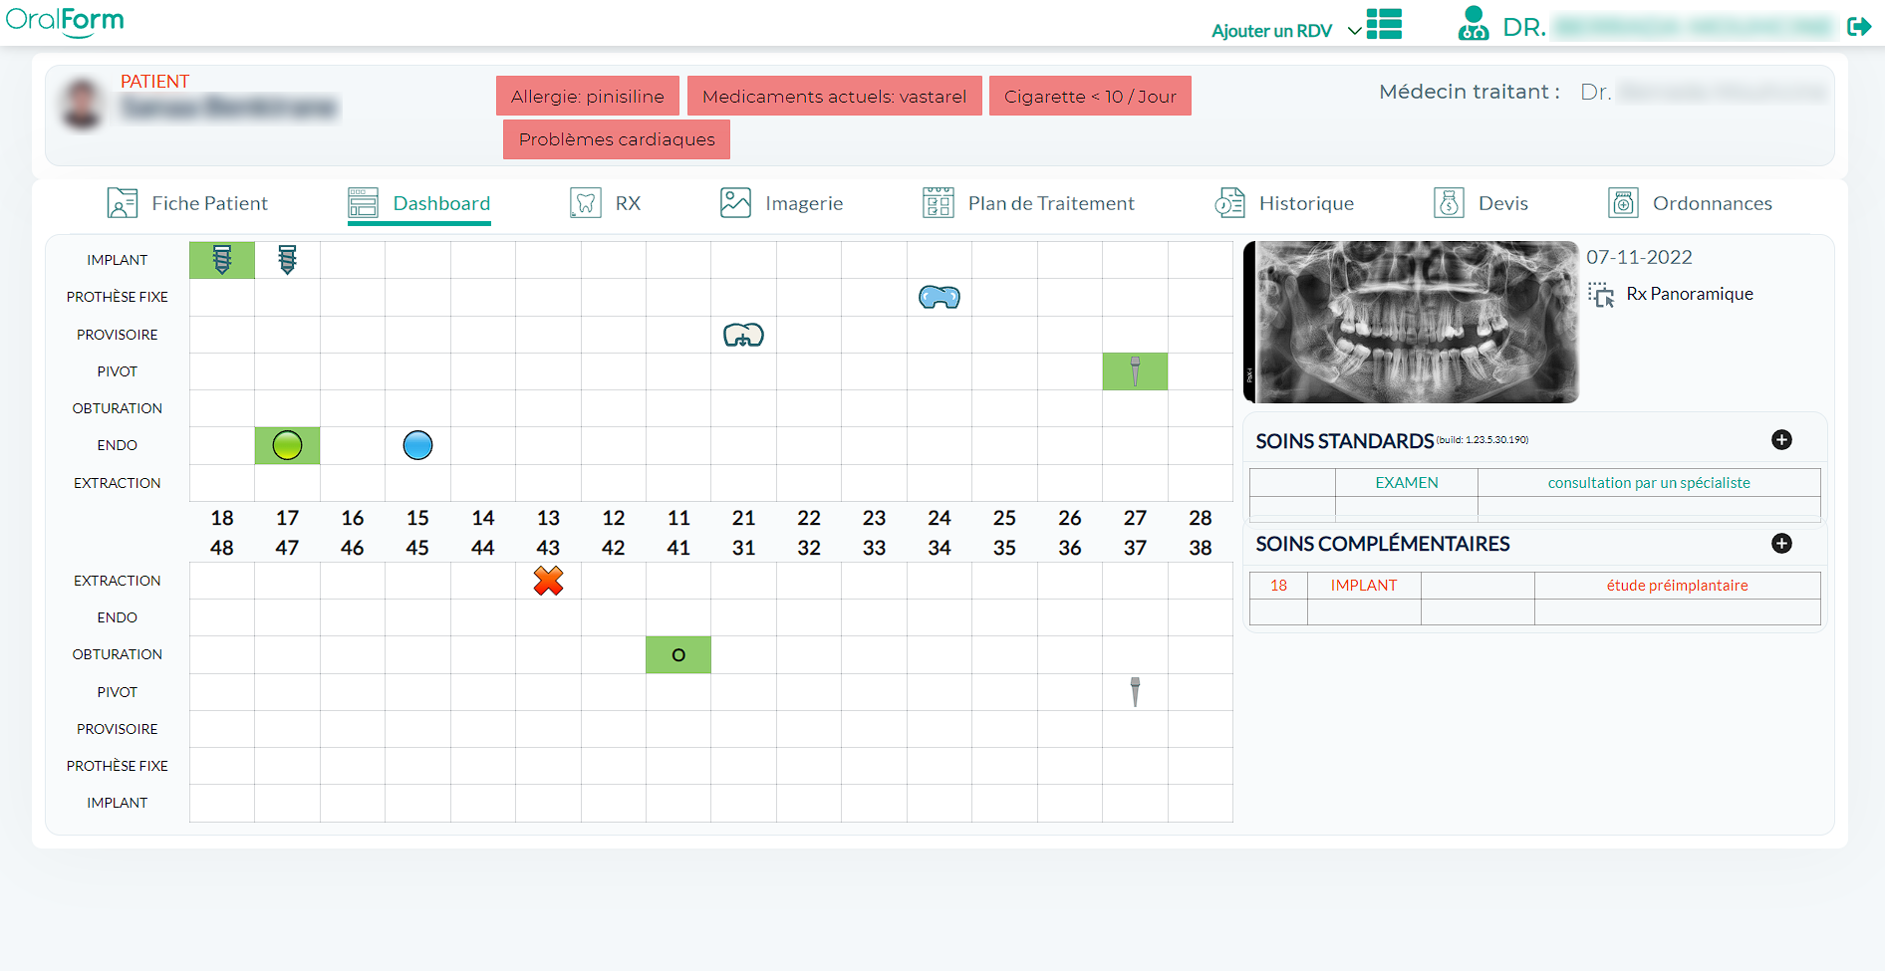Click the implant icon on tooth 18
The height and width of the screenshot is (971, 1885).
point(222,260)
